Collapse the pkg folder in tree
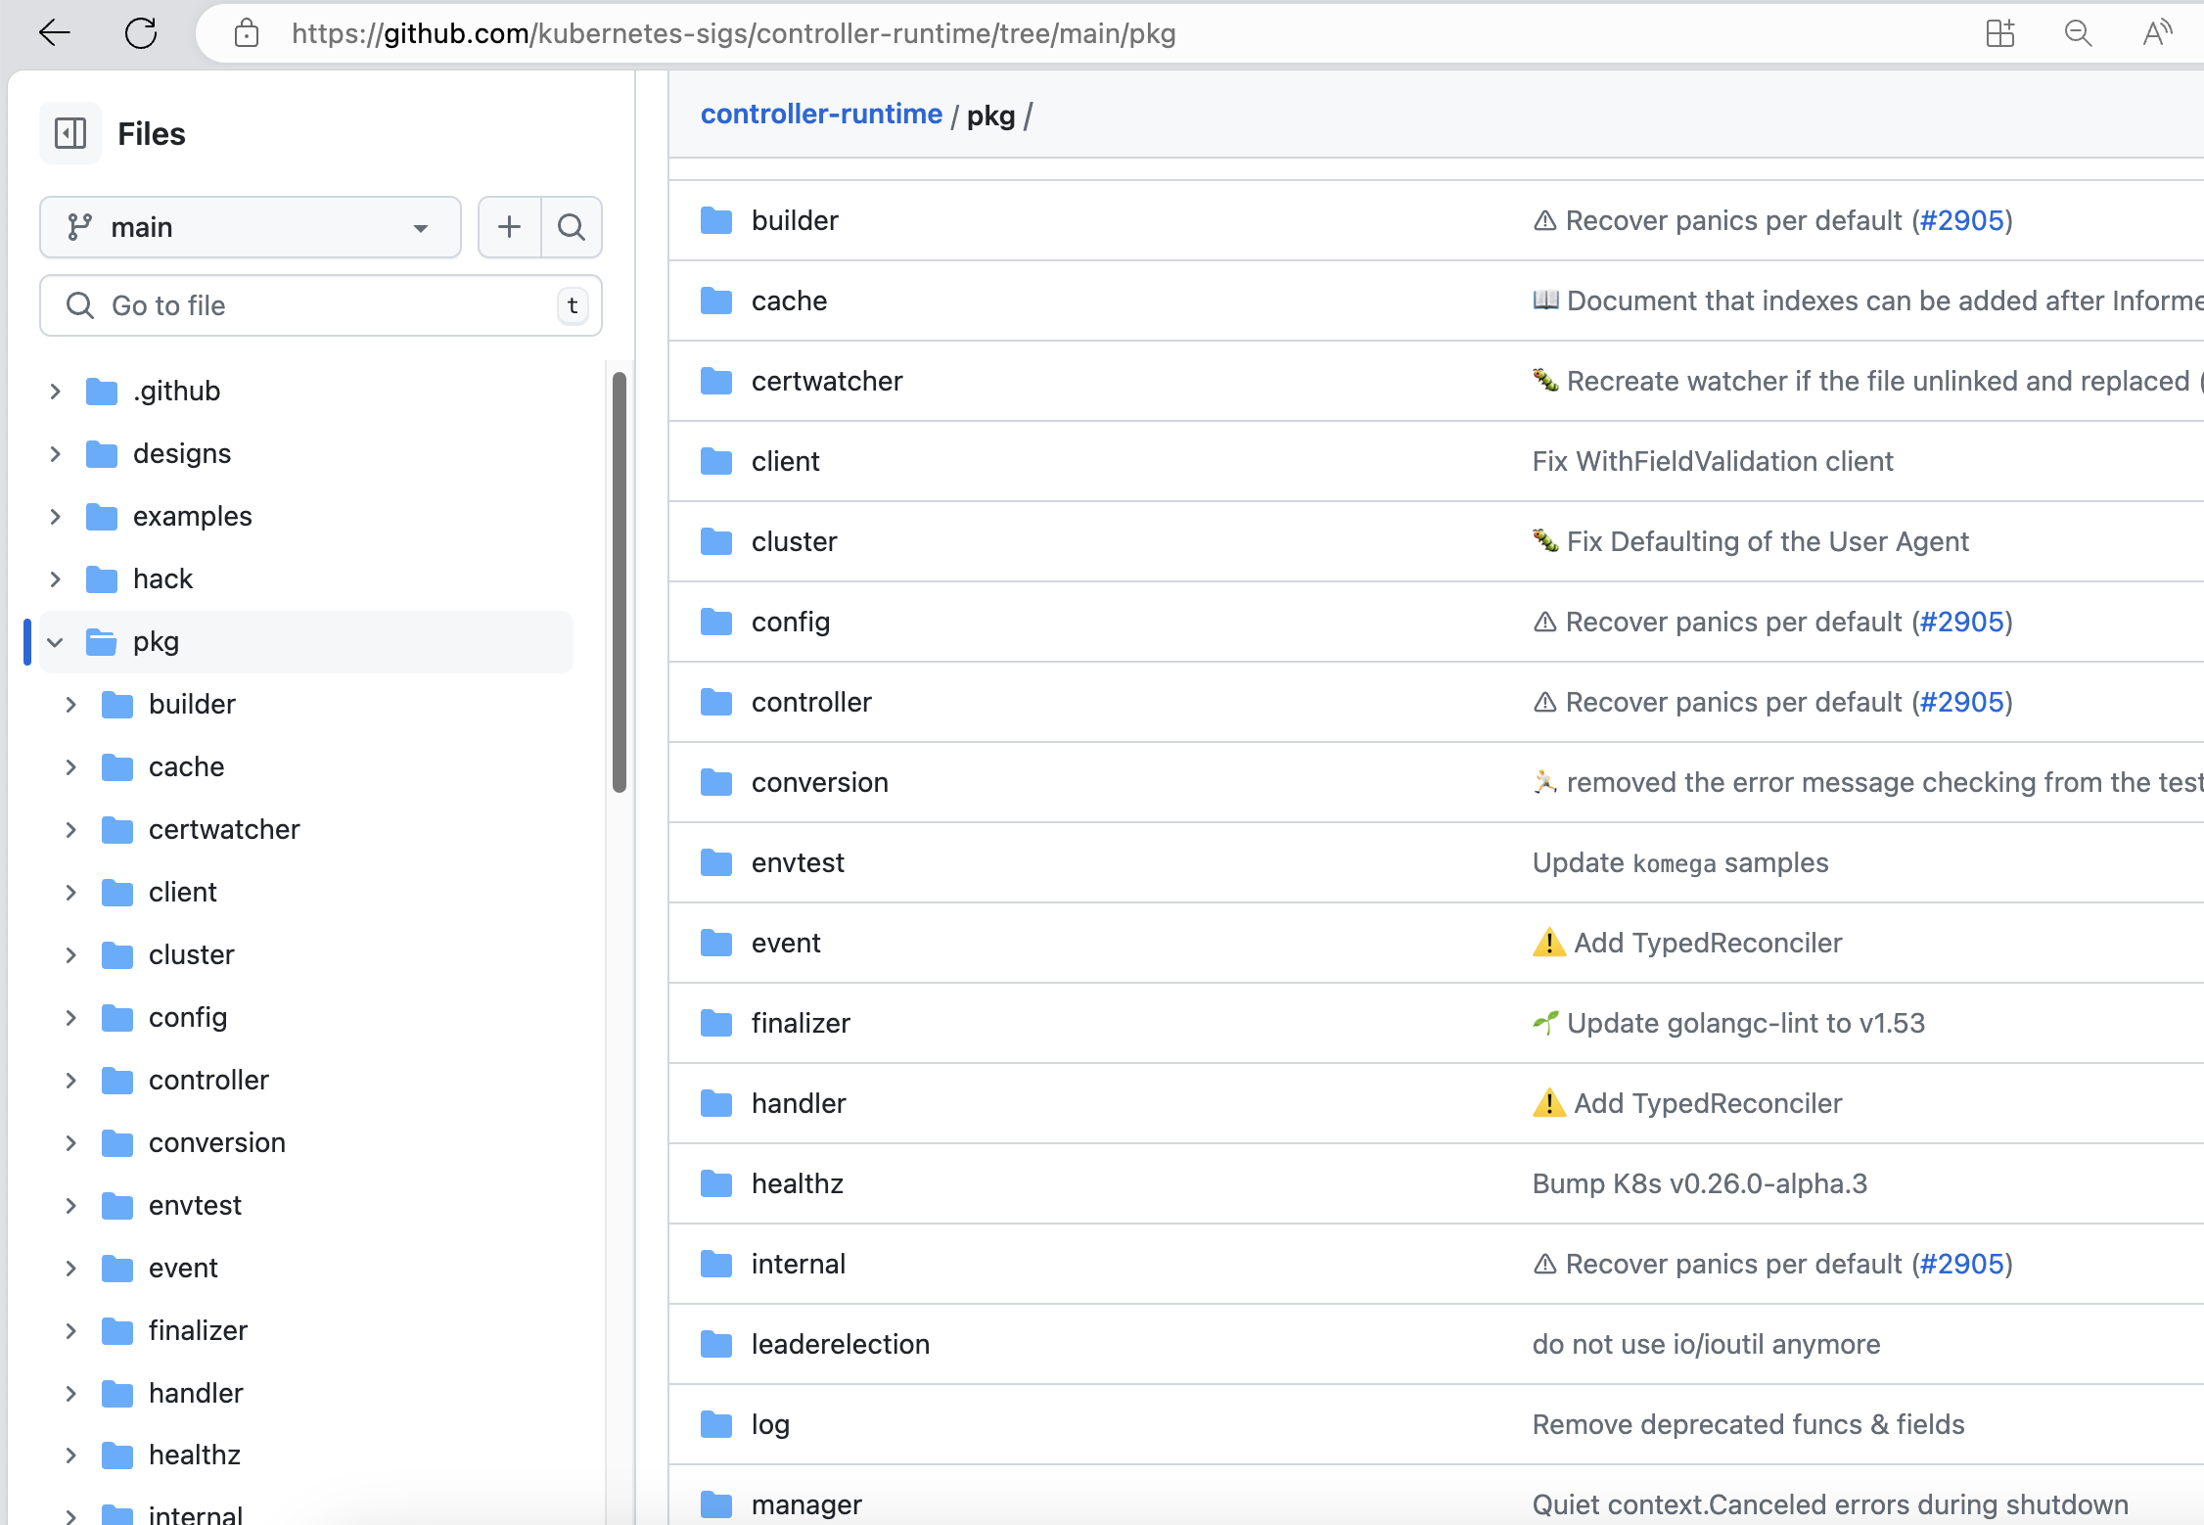The image size is (2204, 1525). (56, 642)
